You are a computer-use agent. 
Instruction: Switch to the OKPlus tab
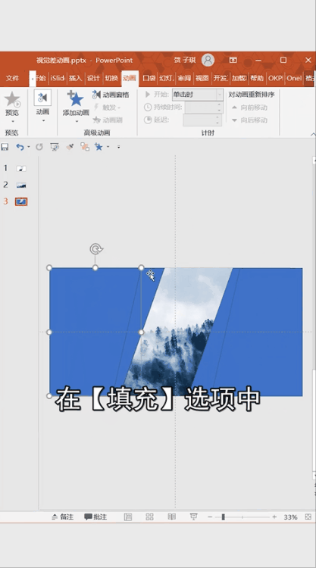click(275, 78)
